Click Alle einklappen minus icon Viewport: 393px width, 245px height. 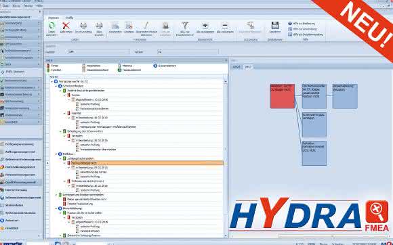click(x=225, y=26)
